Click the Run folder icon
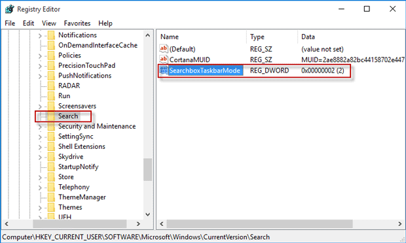 click(51, 96)
